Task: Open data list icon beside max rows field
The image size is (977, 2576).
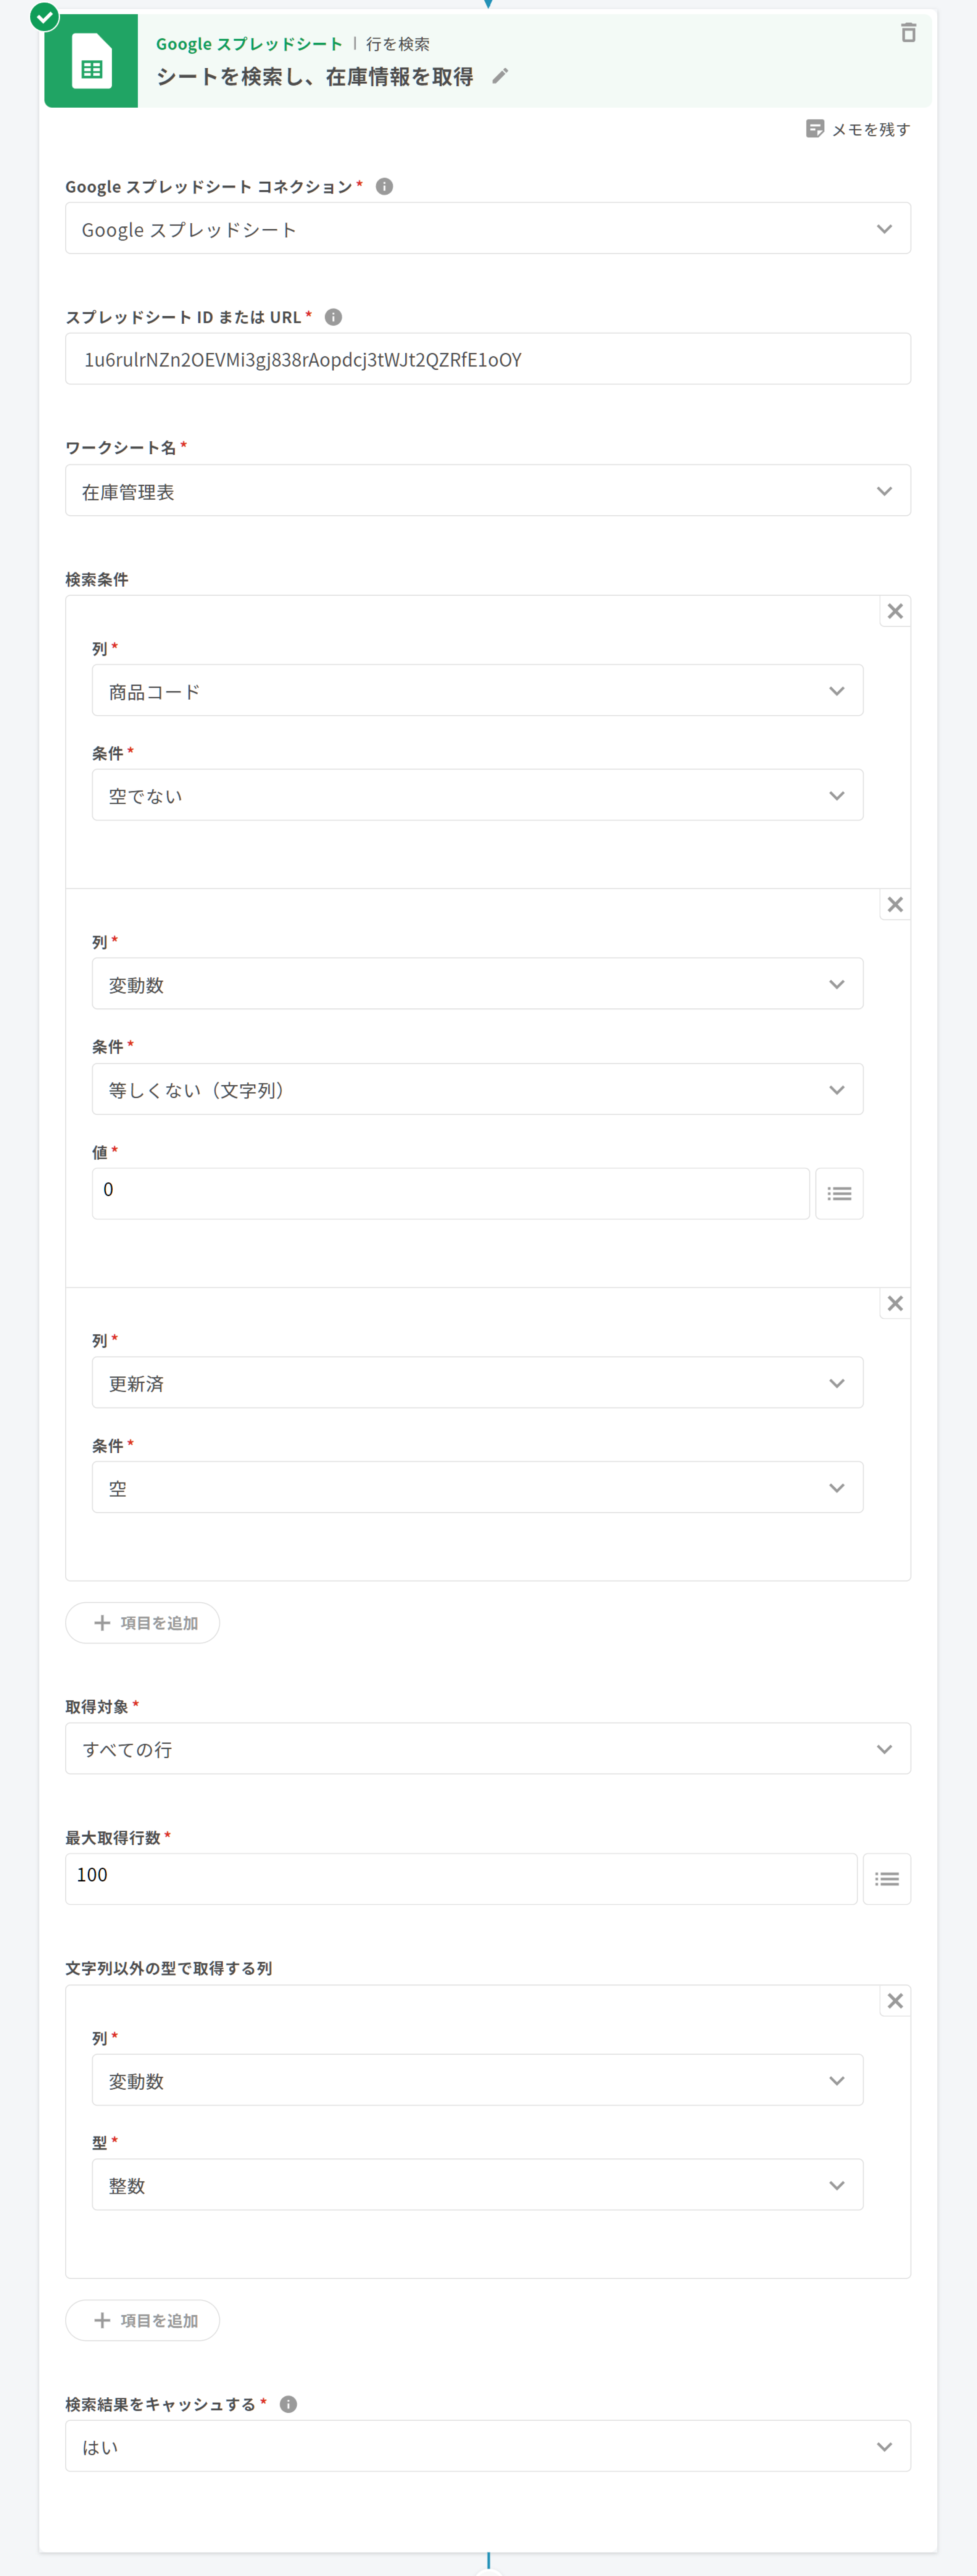Action: point(886,1879)
